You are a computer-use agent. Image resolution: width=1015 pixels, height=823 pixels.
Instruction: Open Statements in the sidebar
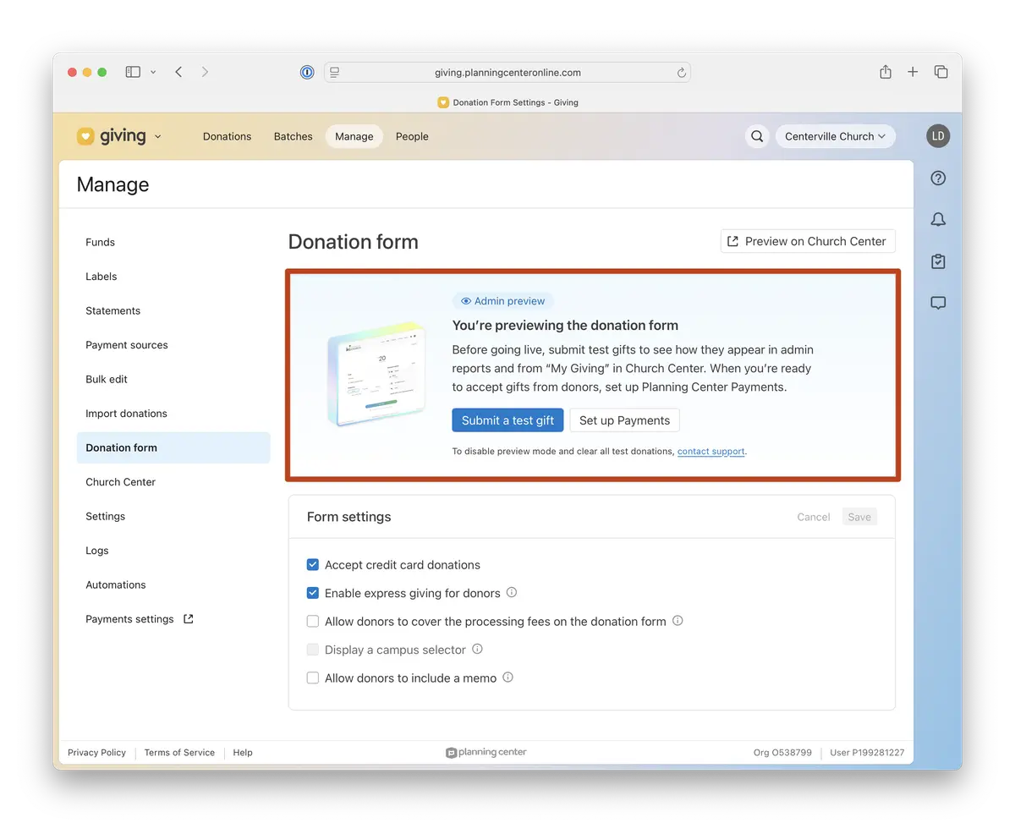tap(173, 310)
